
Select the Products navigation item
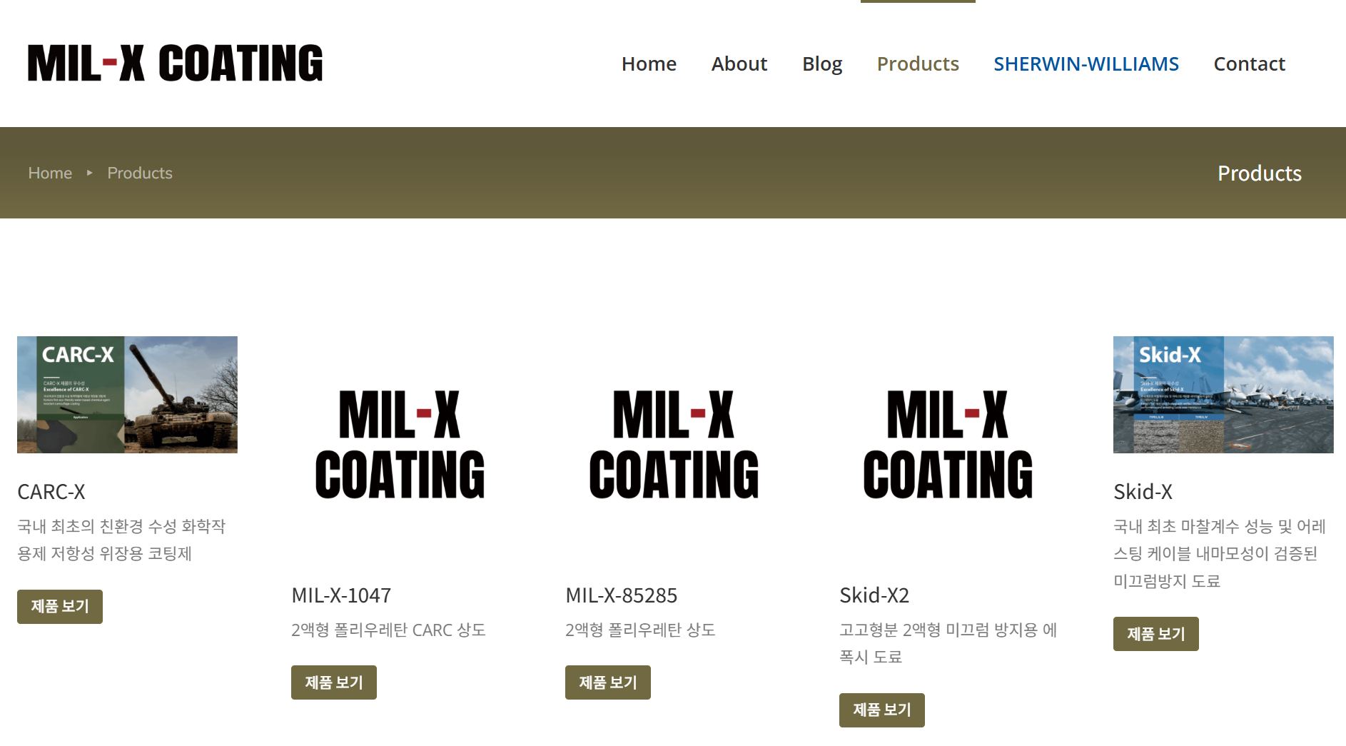click(917, 64)
